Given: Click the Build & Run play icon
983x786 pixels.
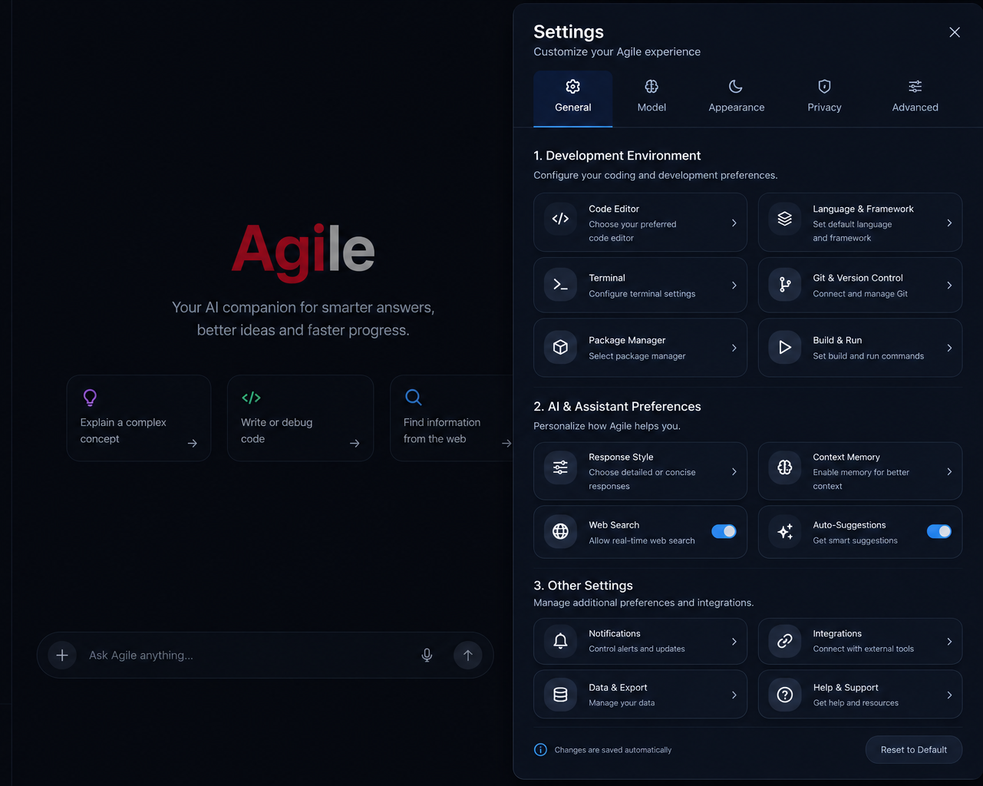Looking at the screenshot, I should (784, 347).
